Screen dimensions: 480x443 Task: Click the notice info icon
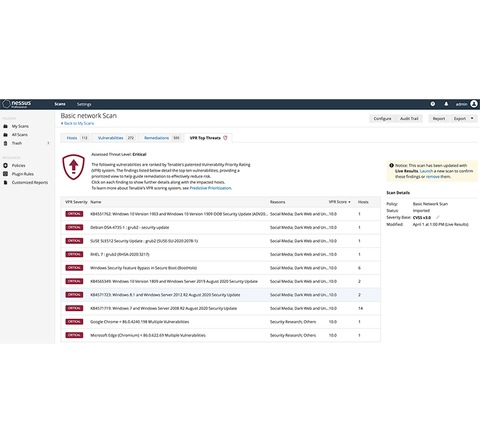tap(391, 165)
